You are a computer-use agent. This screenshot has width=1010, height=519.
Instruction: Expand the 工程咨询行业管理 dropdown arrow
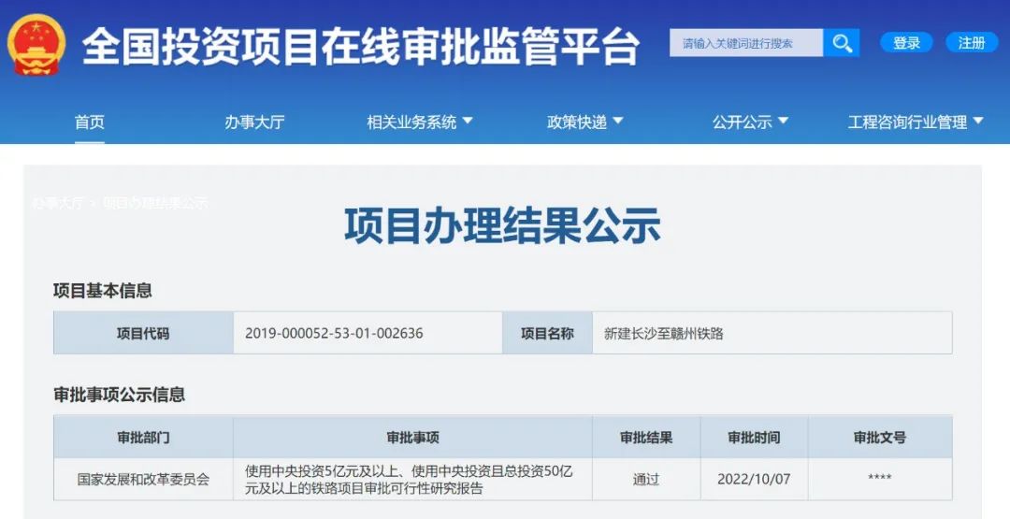pyautogui.click(x=978, y=121)
